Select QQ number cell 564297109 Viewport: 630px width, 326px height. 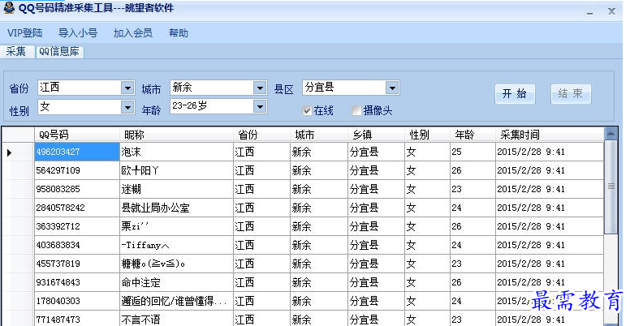[77, 170]
